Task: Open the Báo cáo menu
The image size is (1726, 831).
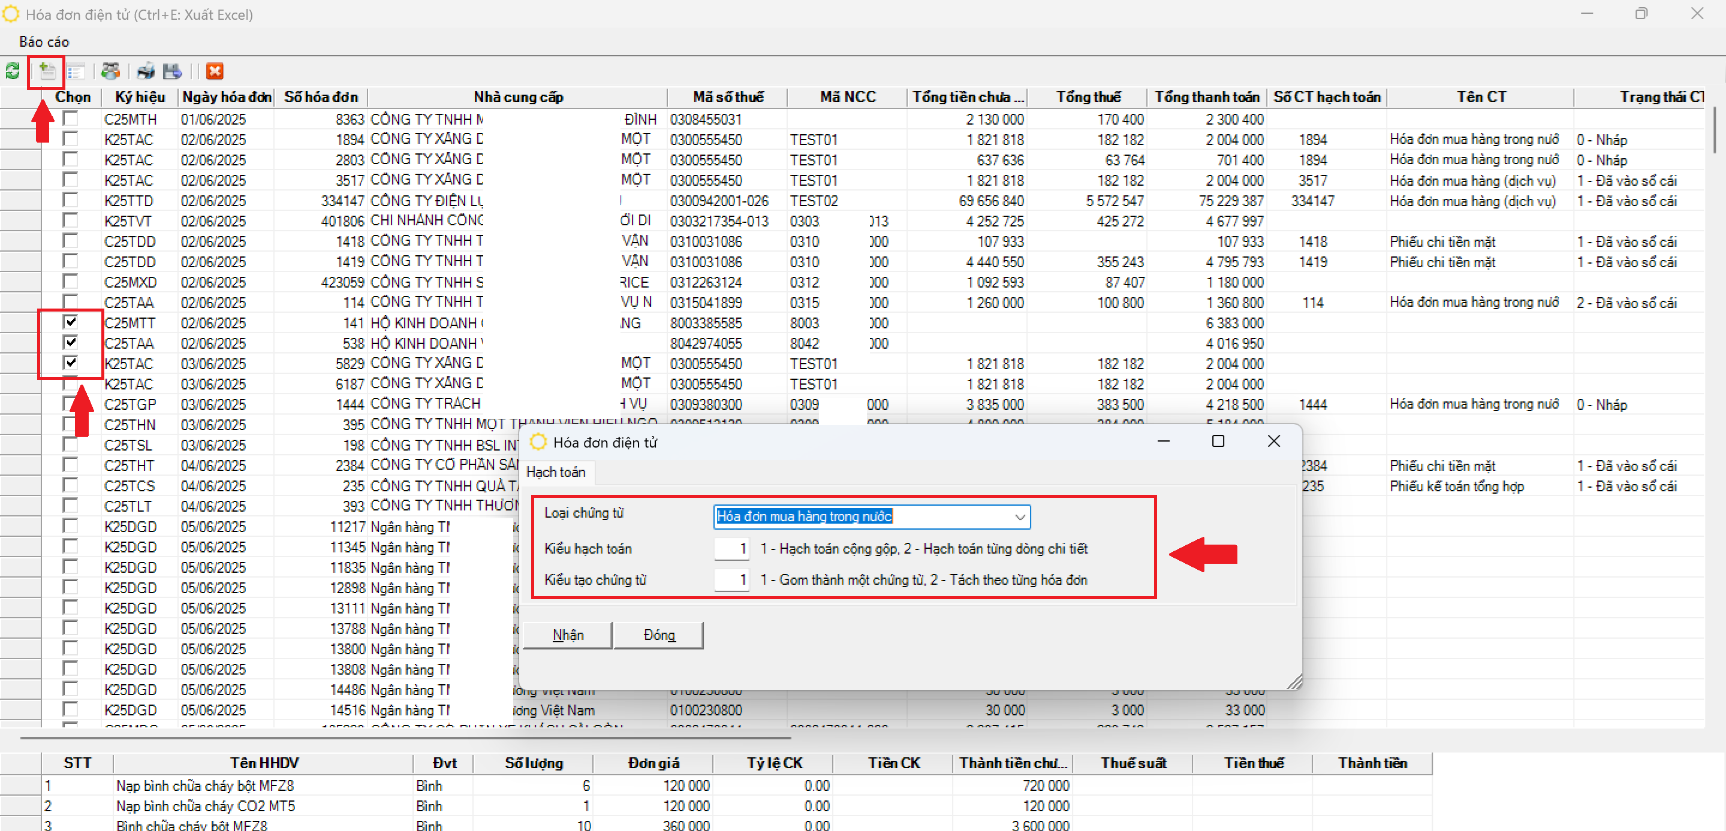Action: [44, 41]
